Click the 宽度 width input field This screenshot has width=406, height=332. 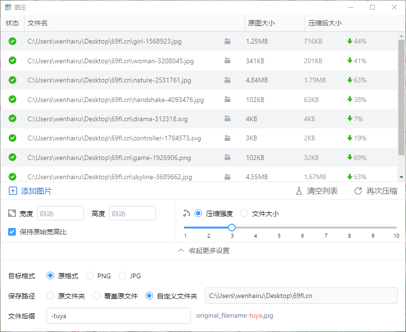pos(60,213)
